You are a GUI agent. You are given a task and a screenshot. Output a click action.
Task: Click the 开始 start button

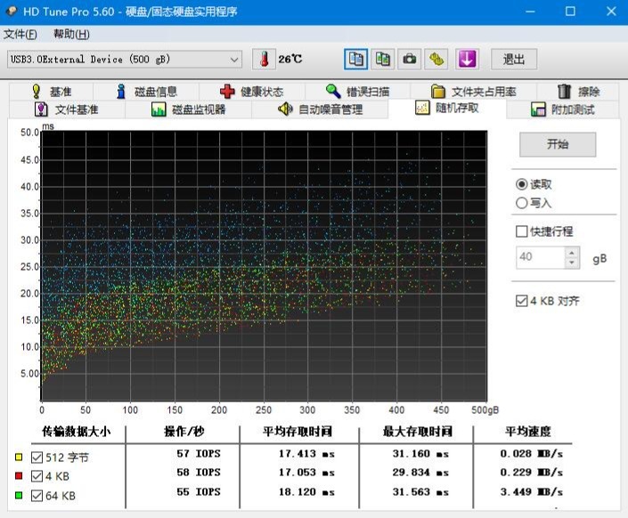tap(558, 144)
